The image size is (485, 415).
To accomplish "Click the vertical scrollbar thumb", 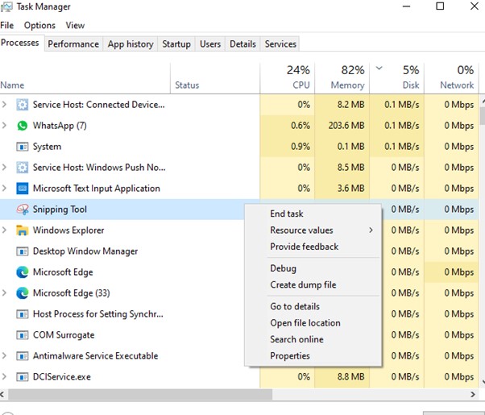I will pyautogui.click(x=483, y=116).
